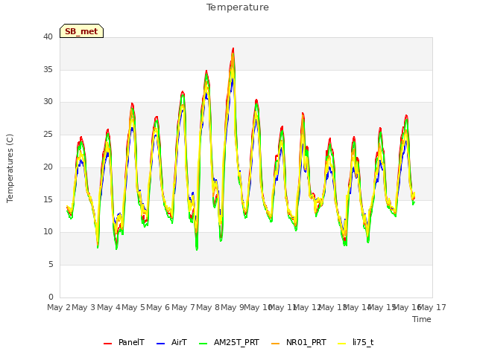Click the Temperatures (C) y-axis title
The image size is (477, 357).
tap(10, 168)
